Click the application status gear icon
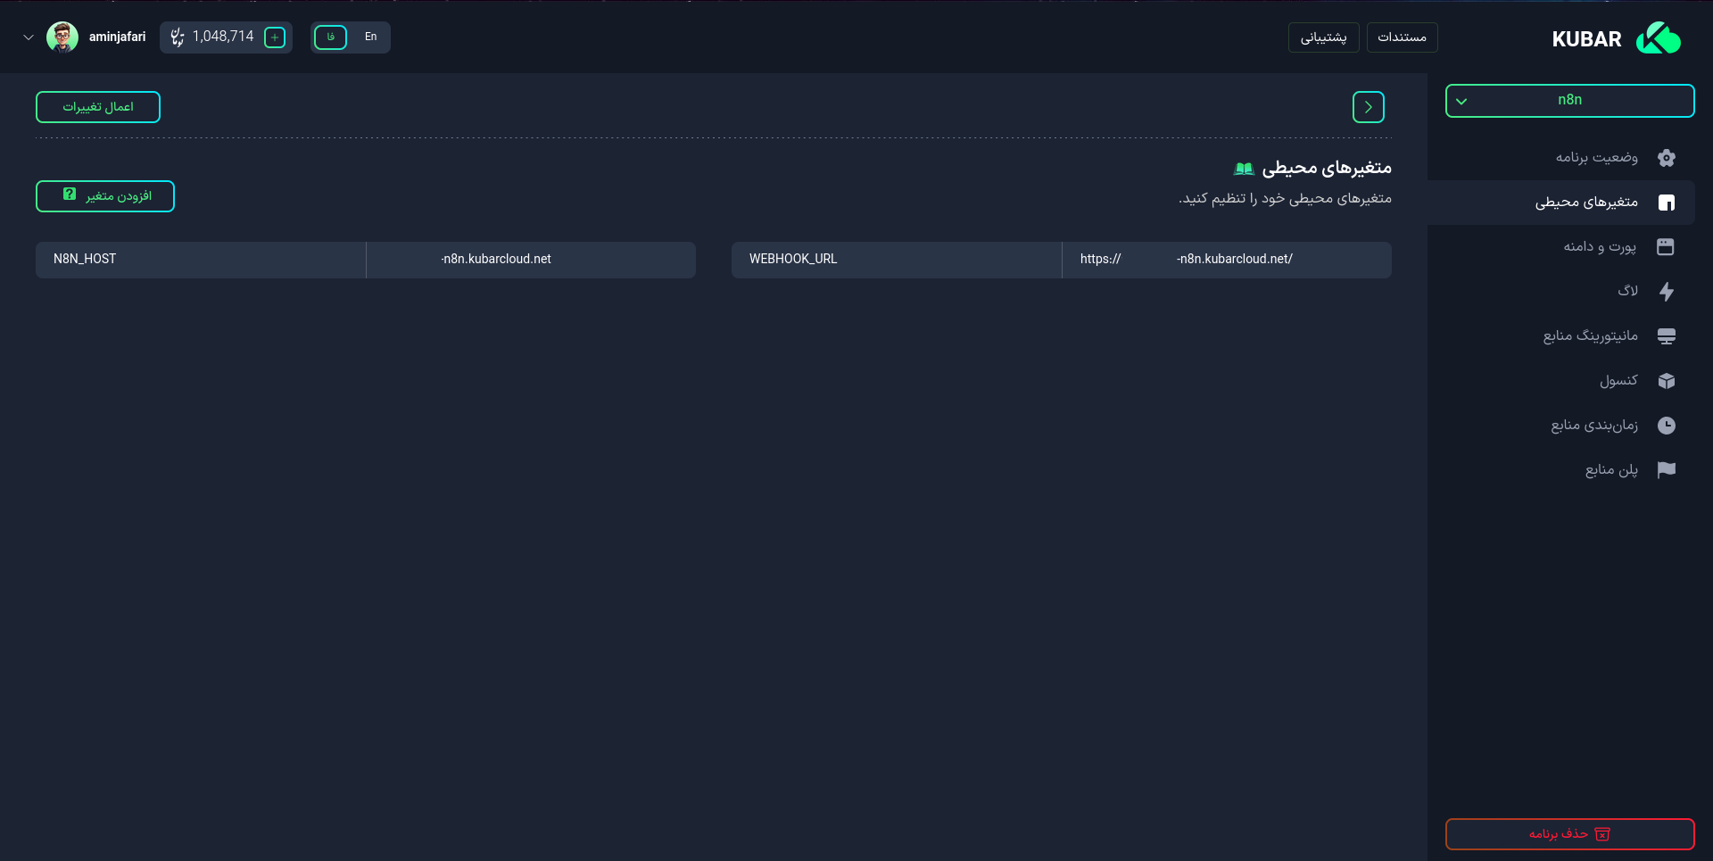 click(1666, 158)
